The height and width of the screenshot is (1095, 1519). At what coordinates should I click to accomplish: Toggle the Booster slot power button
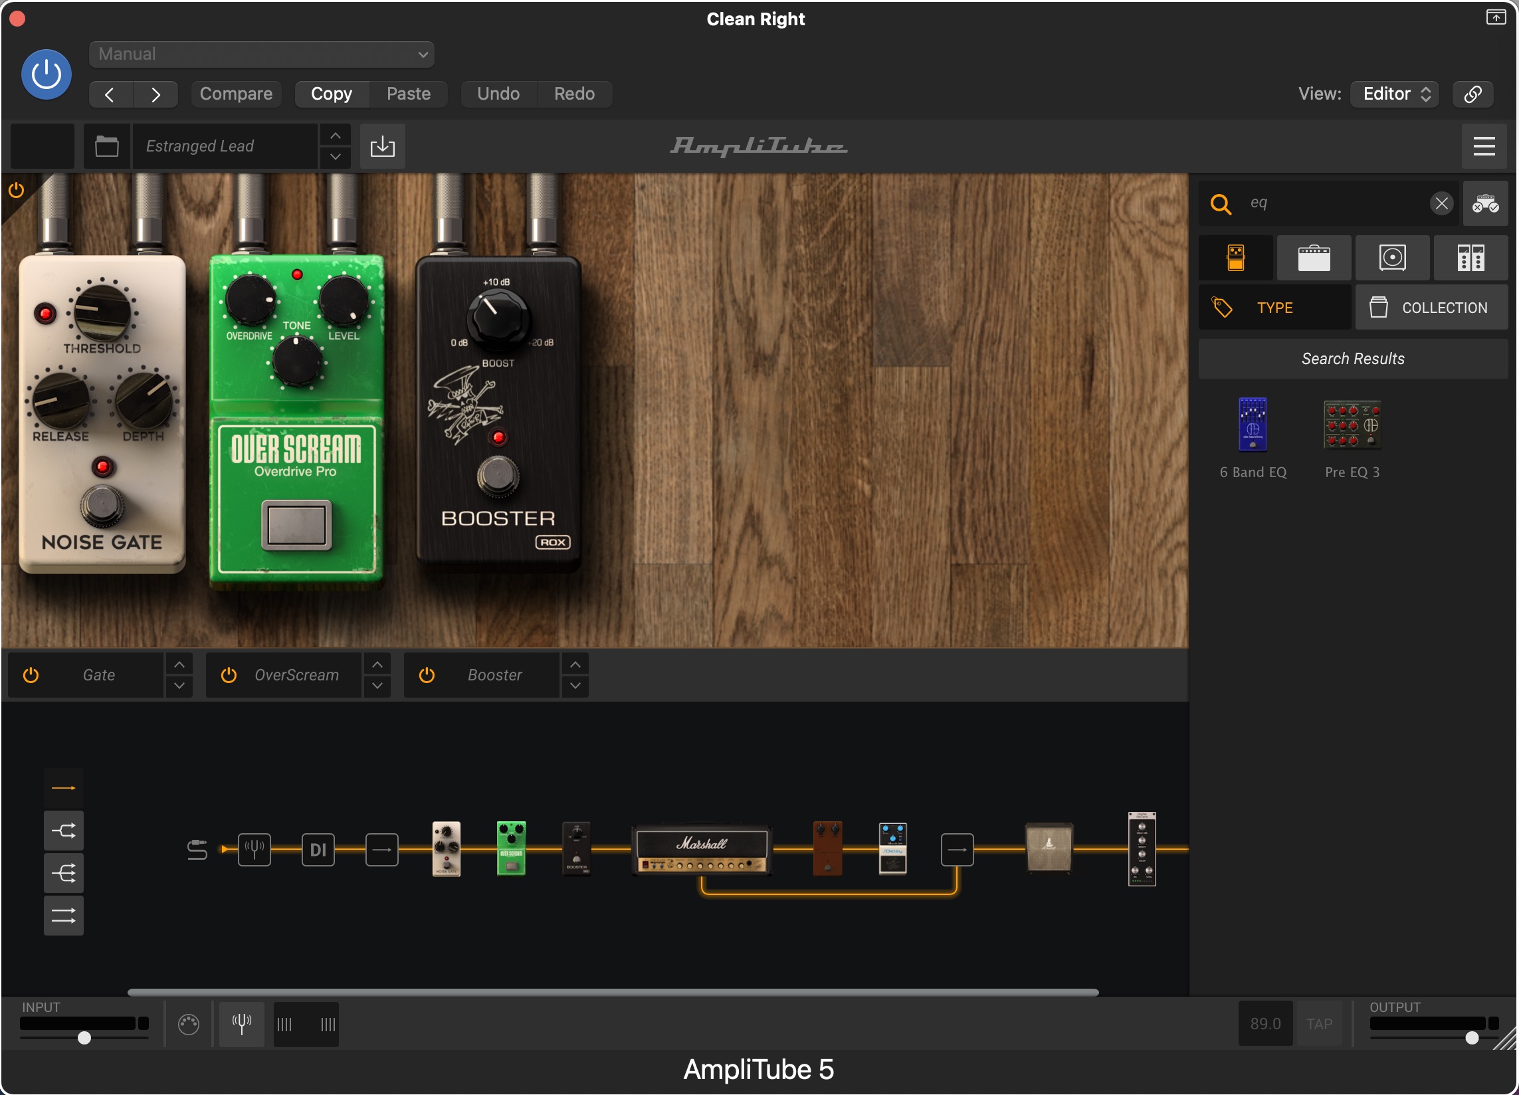(x=427, y=675)
